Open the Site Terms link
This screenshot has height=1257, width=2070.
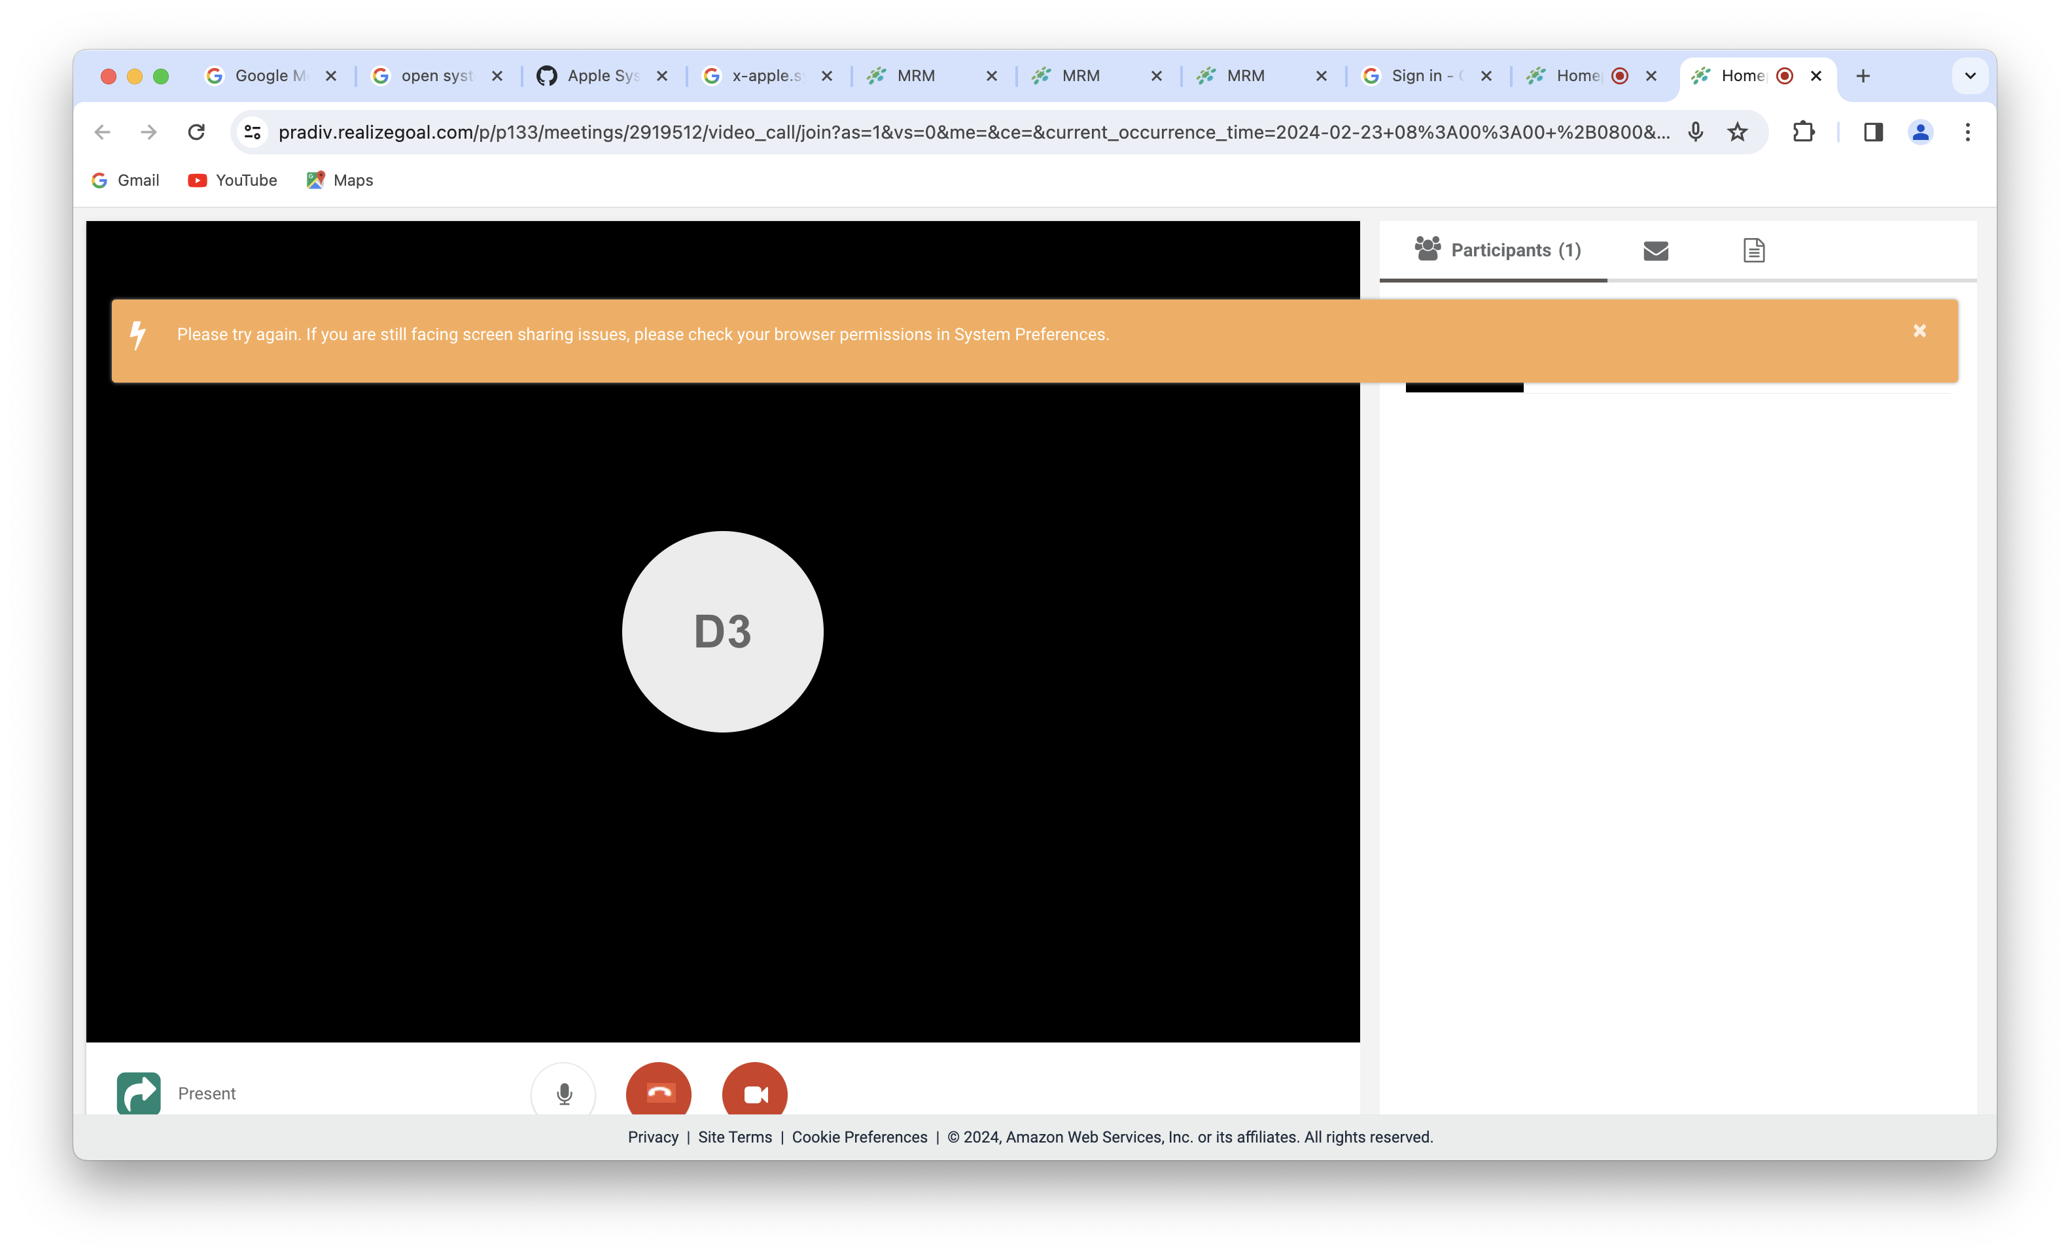734,1136
